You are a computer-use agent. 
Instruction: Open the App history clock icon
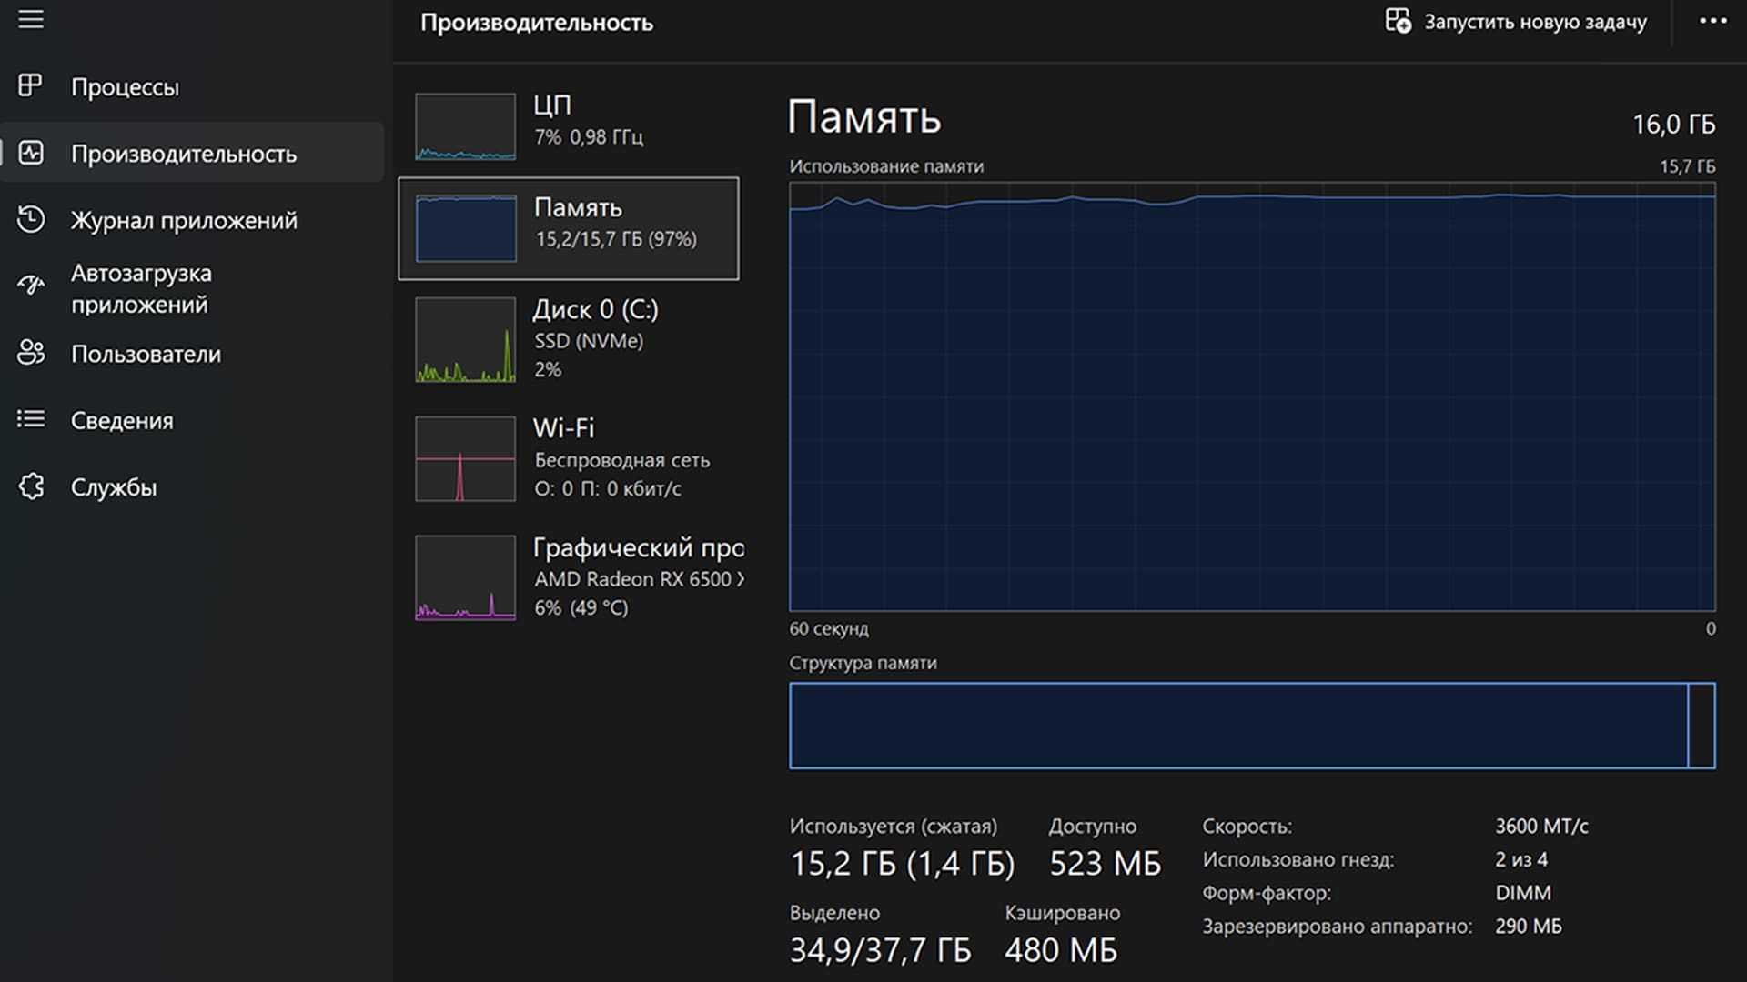point(31,219)
